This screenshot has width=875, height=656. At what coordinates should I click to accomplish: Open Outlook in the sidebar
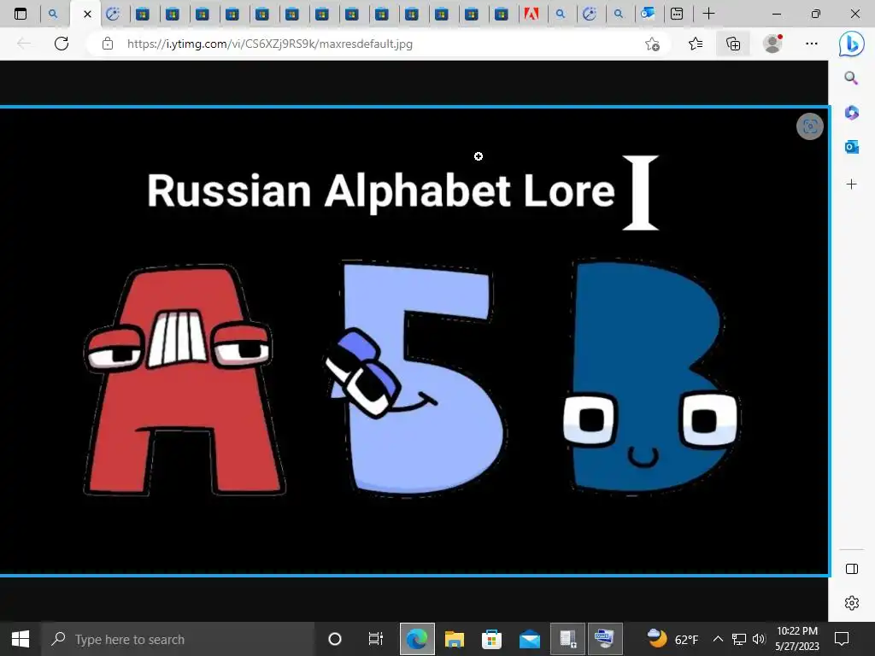[852, 147]
